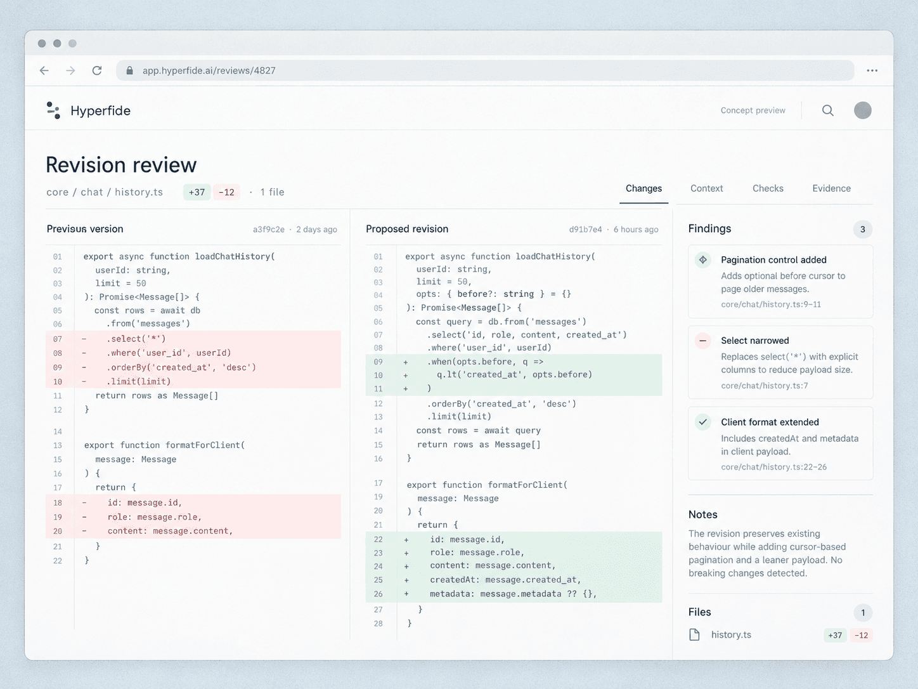The image size is (918, 689).
Task: Click the Client format extended check icon
Action: click(x=703, y=422)
